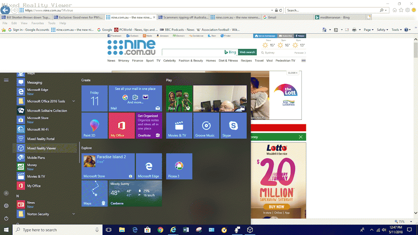418x235 pixels.
Task: Open the Action Center notification icon
Action: pyautogui.click(x=409, y=230)
